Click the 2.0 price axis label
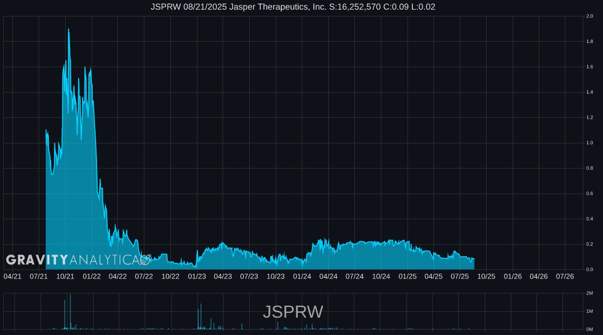Image resolution: width=603 pixels, height=335 pixels. point(589,16)
